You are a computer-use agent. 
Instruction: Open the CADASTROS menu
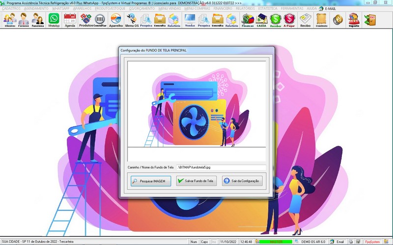[11, 8]
